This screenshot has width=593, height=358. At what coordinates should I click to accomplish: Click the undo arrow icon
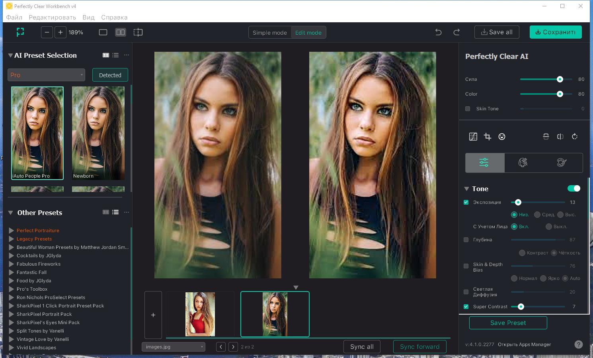(x=438, y=32)
